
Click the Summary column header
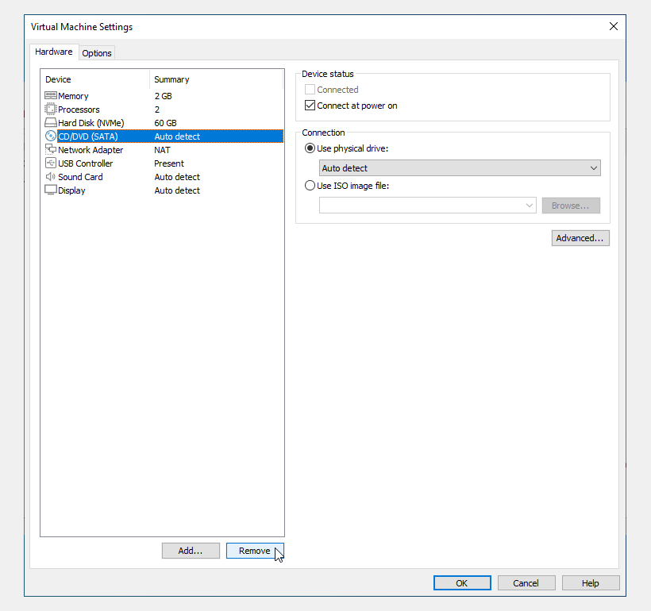point(216,79)
